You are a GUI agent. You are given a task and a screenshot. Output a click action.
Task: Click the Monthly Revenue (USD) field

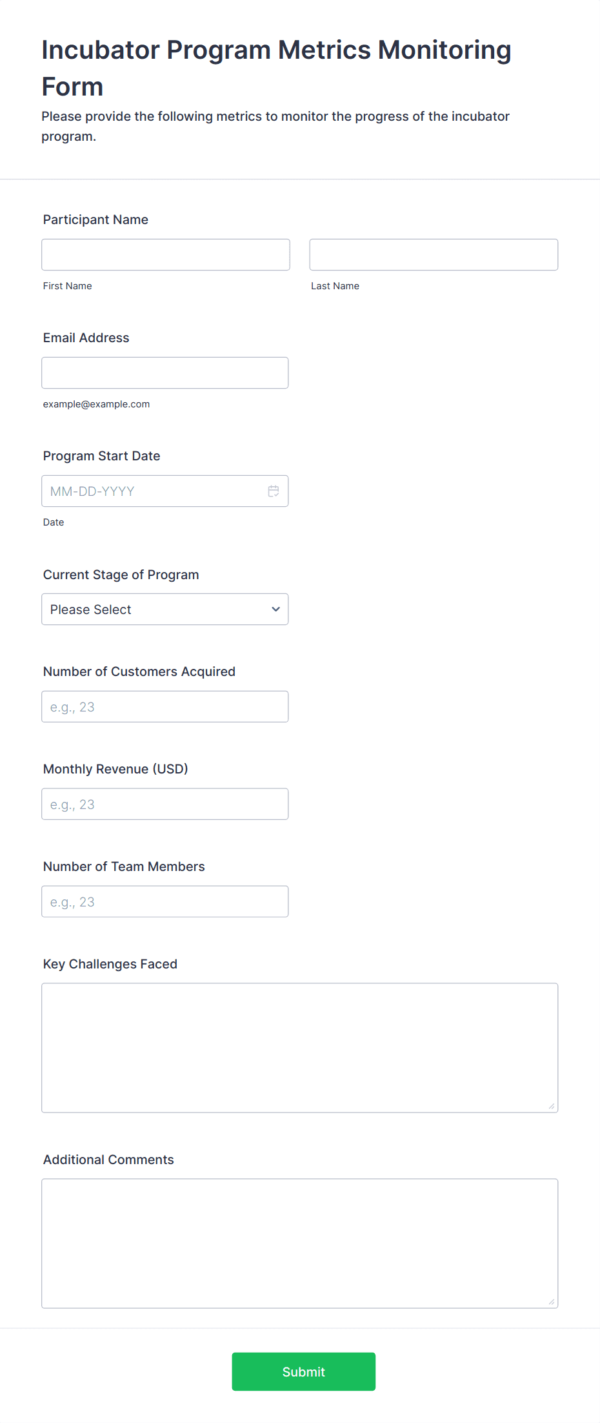click(x=165, y=804)
